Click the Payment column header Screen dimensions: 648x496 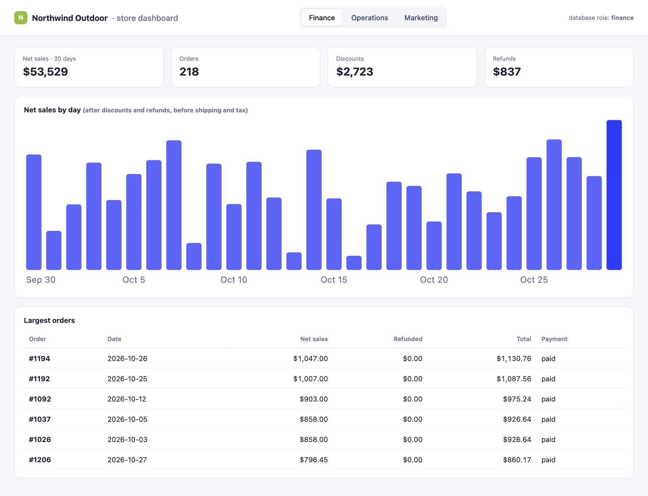point(554,339)
